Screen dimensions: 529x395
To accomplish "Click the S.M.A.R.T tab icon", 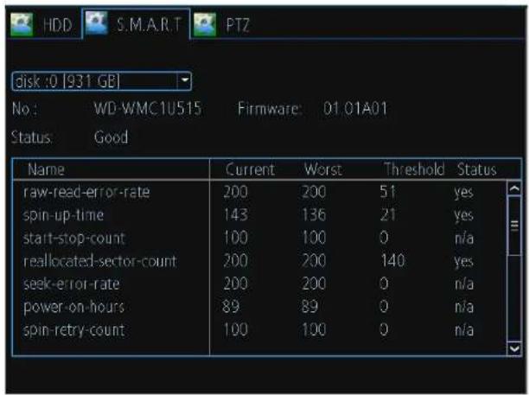I will [97, 23].
